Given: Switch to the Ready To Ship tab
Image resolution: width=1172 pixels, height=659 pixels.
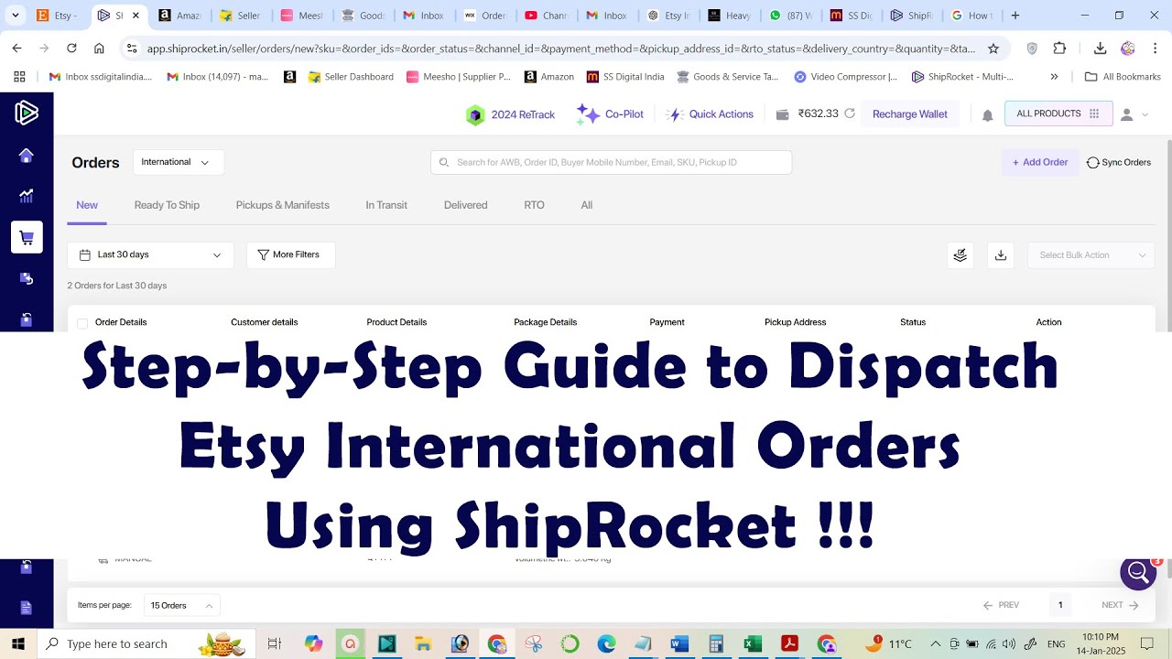Looking at the screenshot, I should point(167,205).
